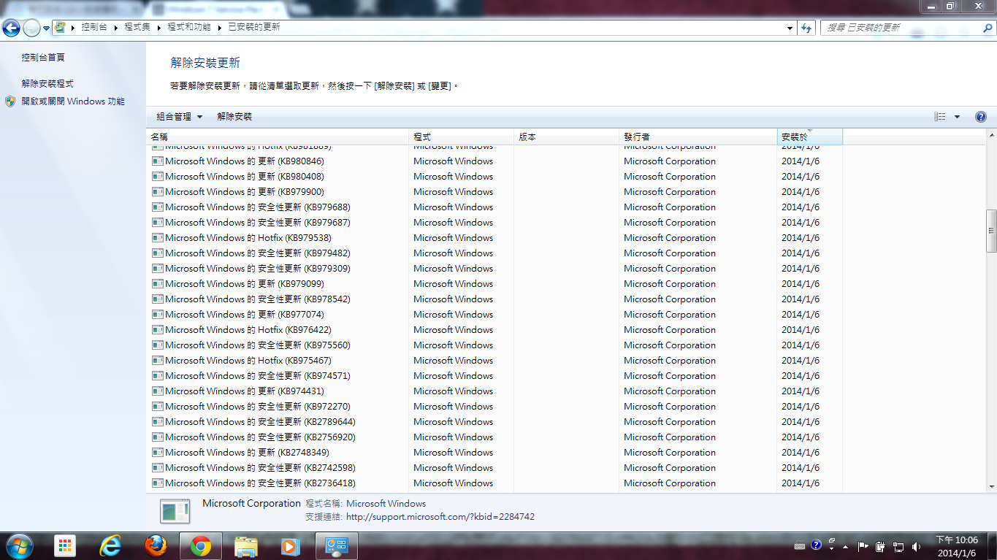Click the language bar keyboard icon
The image size is (997, 560).
(800, 545)
